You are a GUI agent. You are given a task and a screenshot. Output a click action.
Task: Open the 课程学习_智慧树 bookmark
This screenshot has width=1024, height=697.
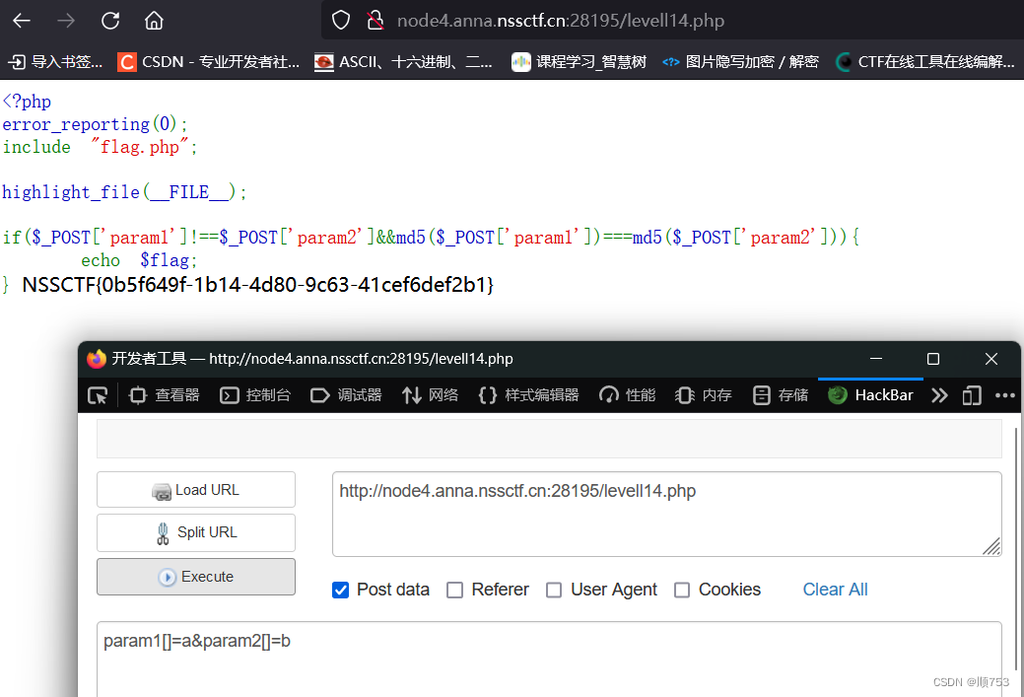580,62
